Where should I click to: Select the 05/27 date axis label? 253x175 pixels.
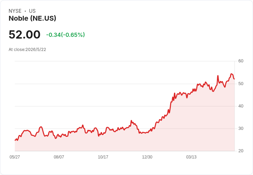[15, 157]
